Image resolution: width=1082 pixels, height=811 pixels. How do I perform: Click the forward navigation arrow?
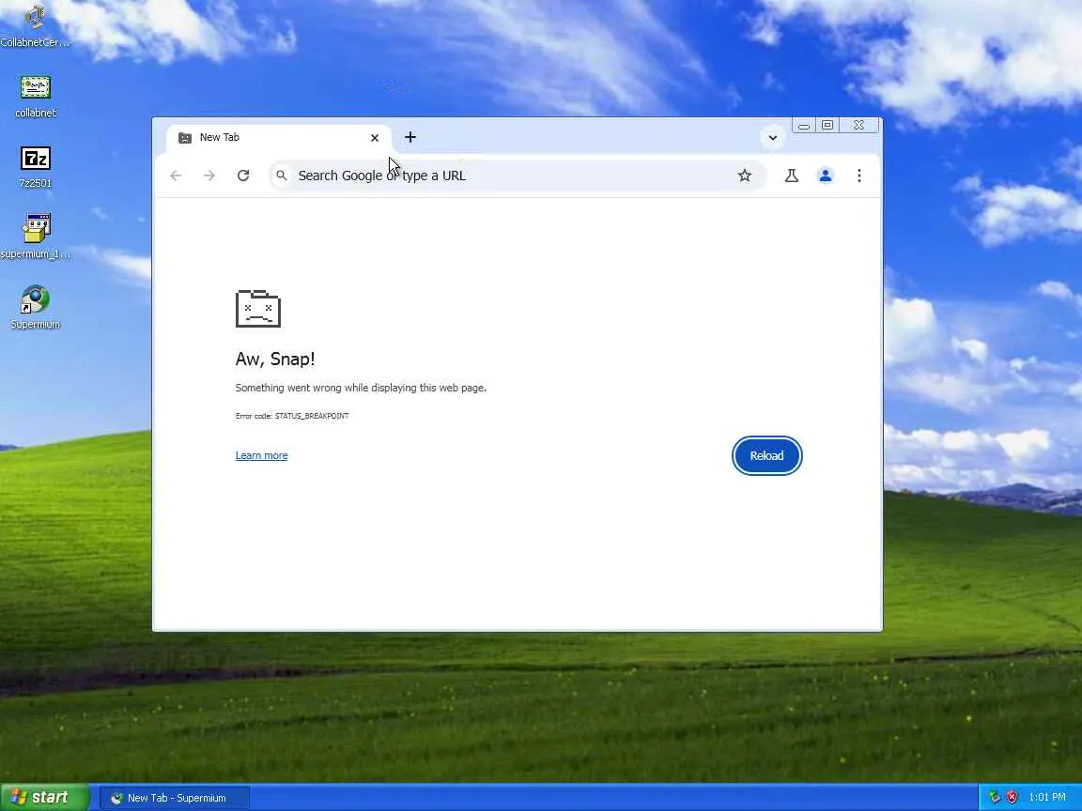(x=209, y=176)
